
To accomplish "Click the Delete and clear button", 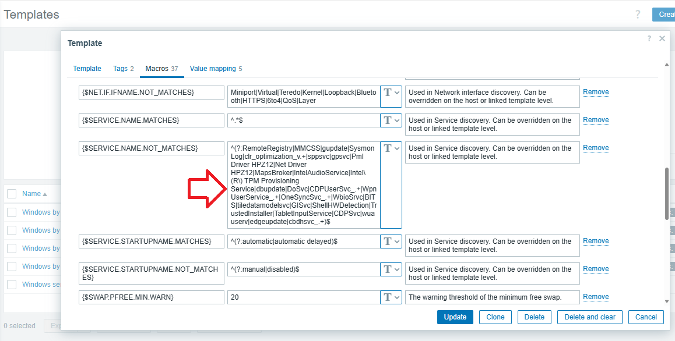I will [590, 317].
